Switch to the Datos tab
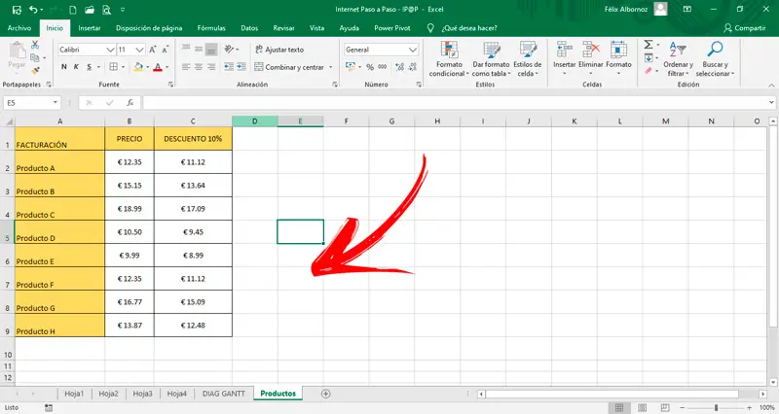Image resolution: width=779 pixels, height=414 pixels. (249, 28)
